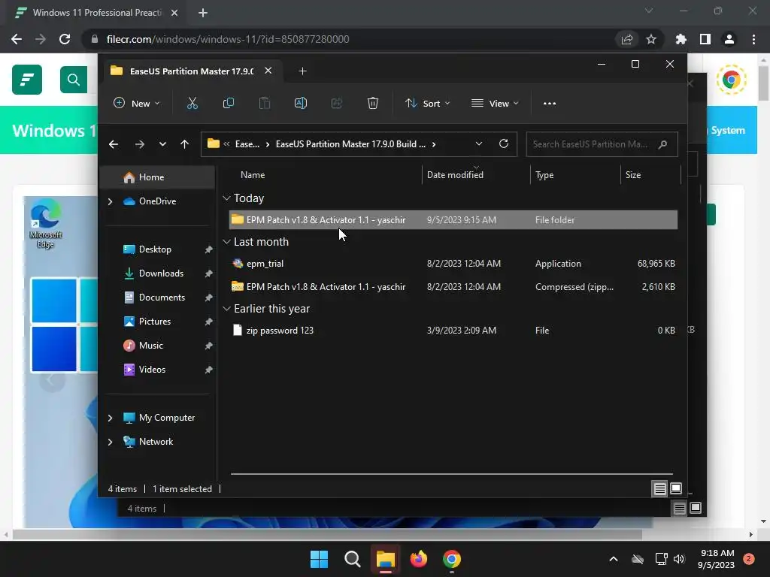Select the zip password 123 file
Viewport: 770px width, 577px height.
pyautogui.click(x=453, y=331)
